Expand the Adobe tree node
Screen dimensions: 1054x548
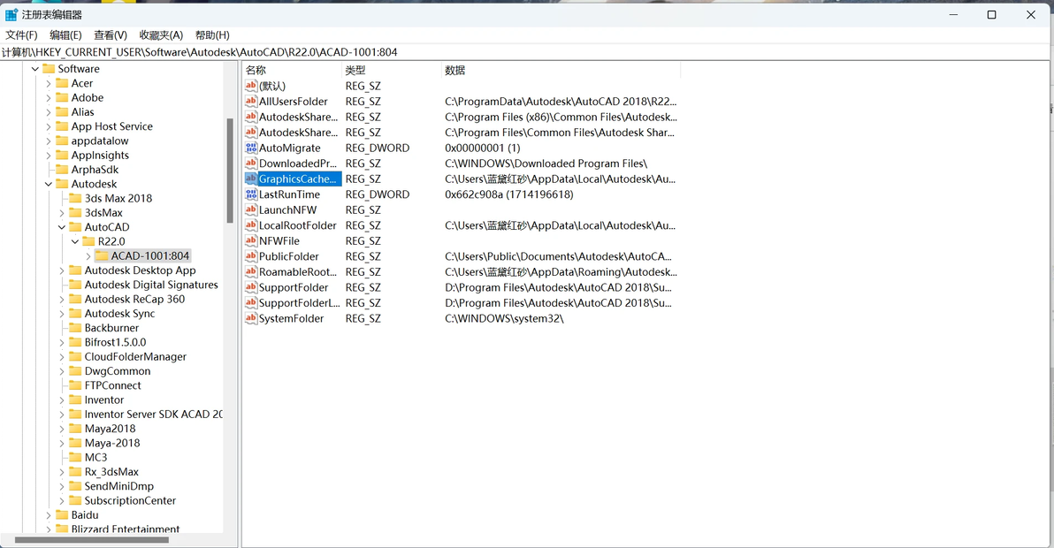click(49, 97)
